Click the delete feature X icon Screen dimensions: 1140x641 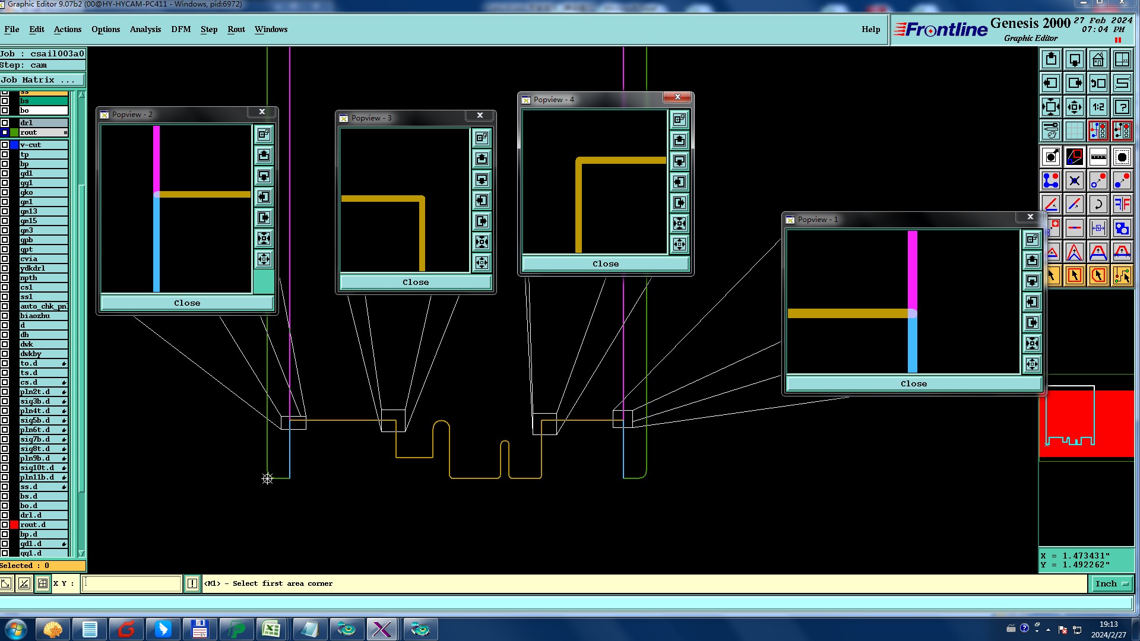point(1075,180)
